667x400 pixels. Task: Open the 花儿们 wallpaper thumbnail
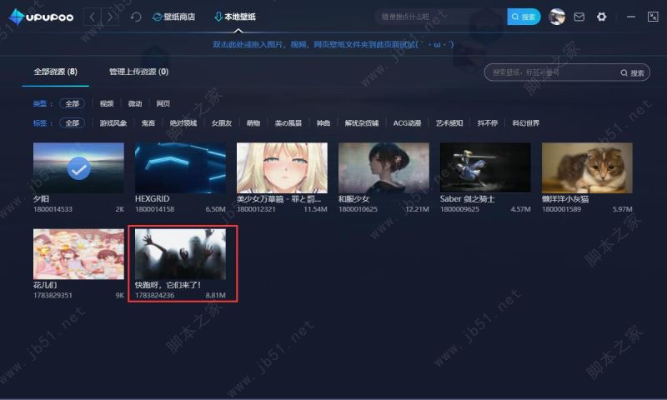78,254
